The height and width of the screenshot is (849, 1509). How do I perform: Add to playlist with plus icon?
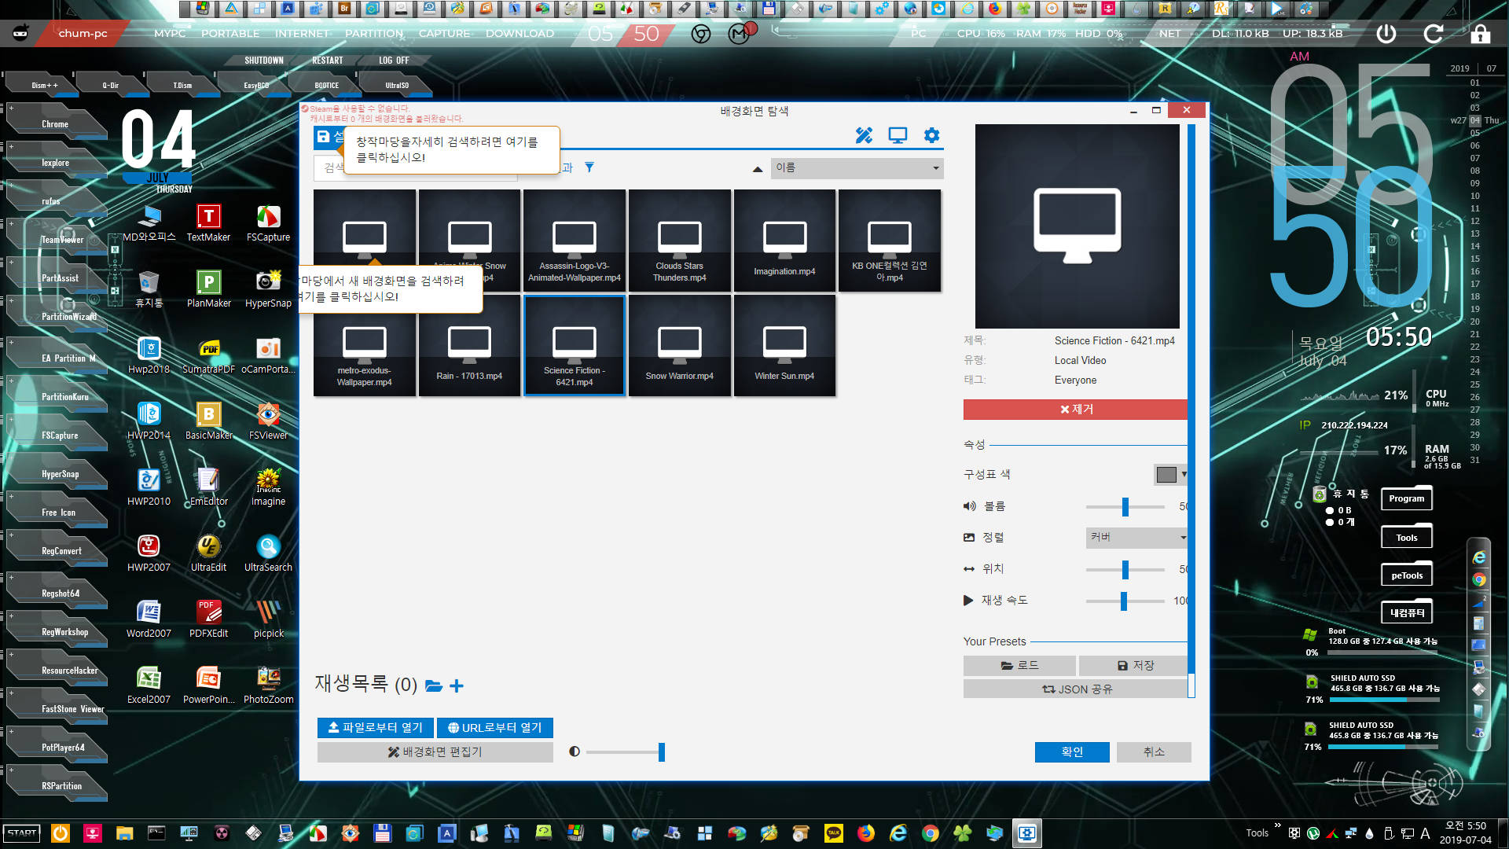tap(457, 685)
